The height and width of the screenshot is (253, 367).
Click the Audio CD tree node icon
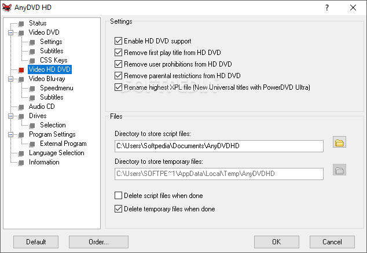coord(21,107)
